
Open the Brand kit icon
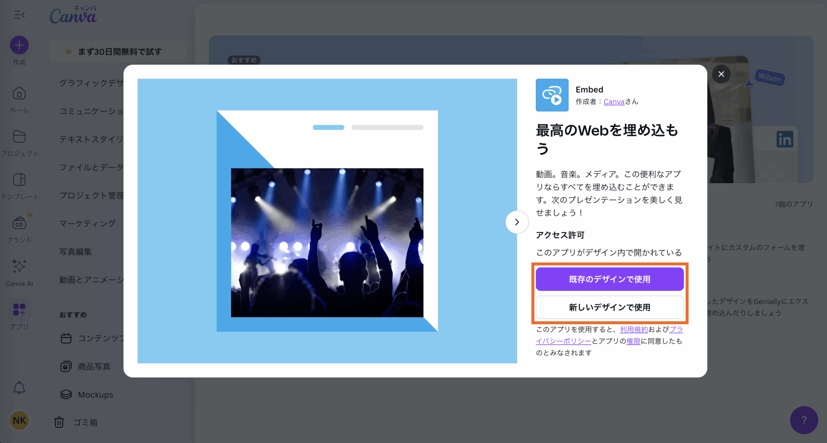19,223
